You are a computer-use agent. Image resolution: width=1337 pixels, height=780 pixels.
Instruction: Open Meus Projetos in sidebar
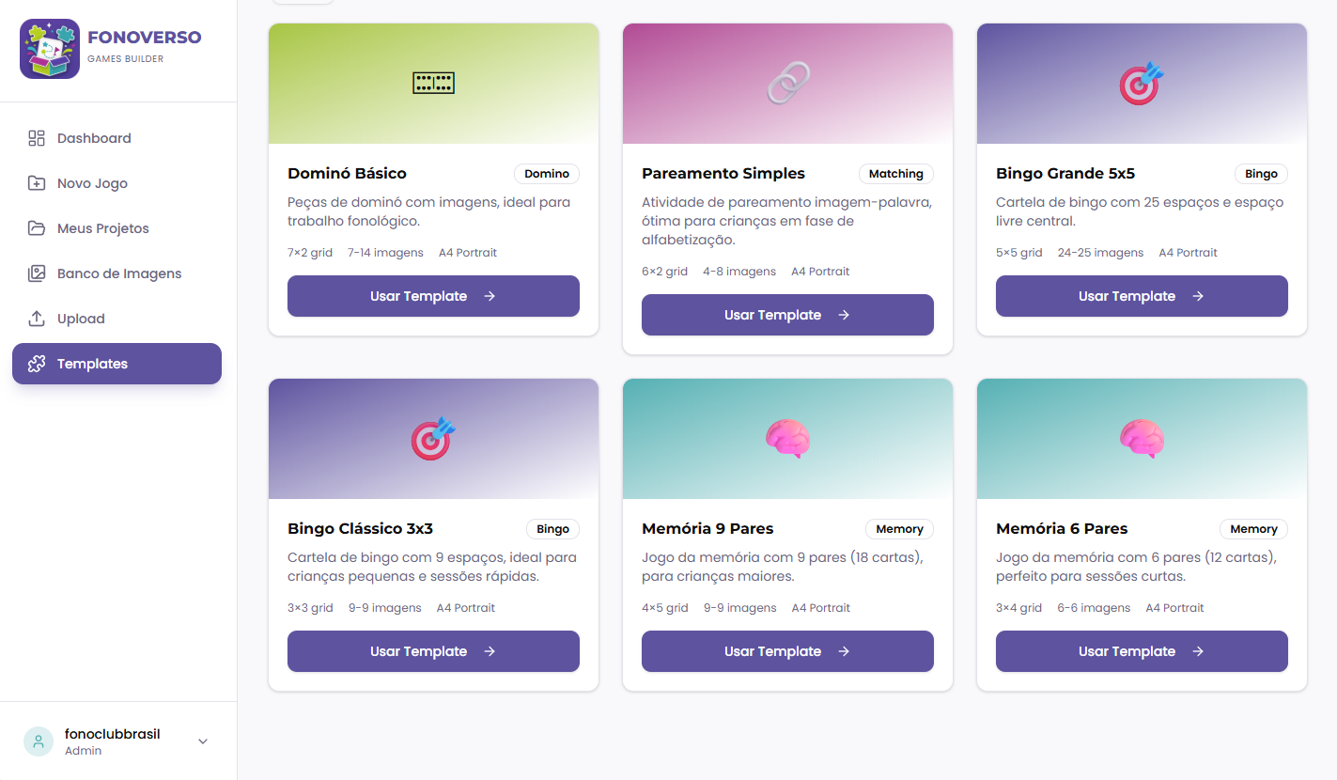point(117,228)
